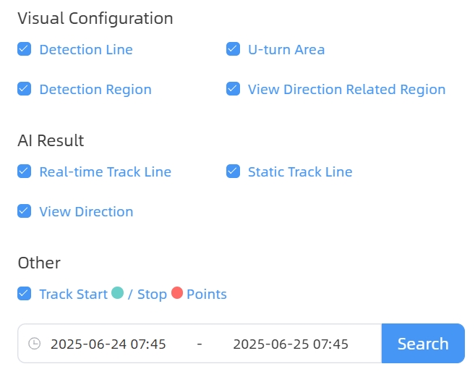Click the View Direction Related Region label
The width and height of the screenshot is (475, 377).
[x=346, y=90]
